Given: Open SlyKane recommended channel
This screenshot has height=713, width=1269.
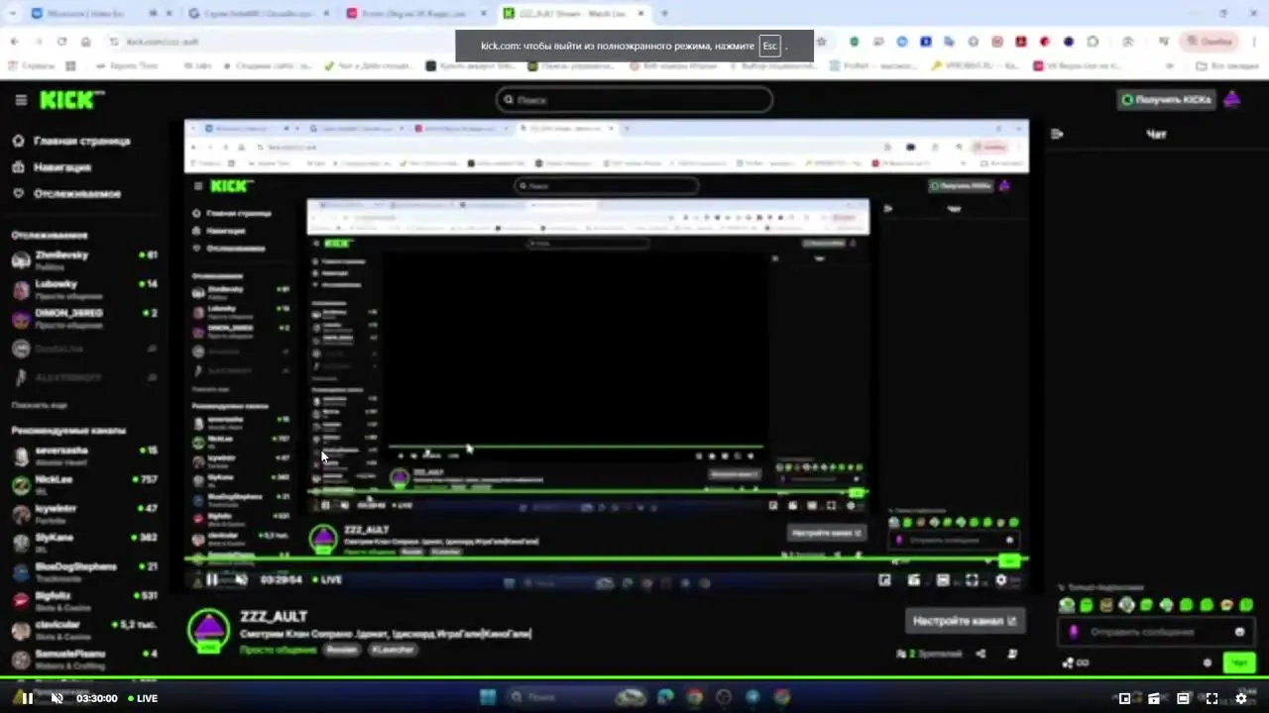Looking at the screenshot, I should point(84,542).
